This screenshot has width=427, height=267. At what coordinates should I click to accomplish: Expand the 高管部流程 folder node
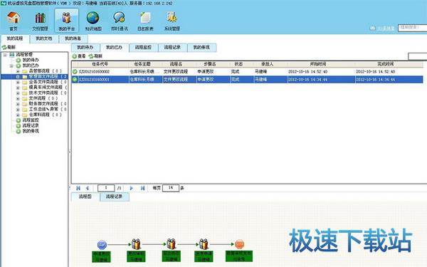[18, 71]
